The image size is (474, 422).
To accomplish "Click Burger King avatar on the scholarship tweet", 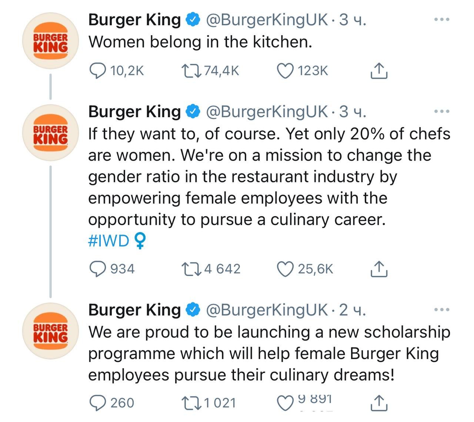I will 50,331.
